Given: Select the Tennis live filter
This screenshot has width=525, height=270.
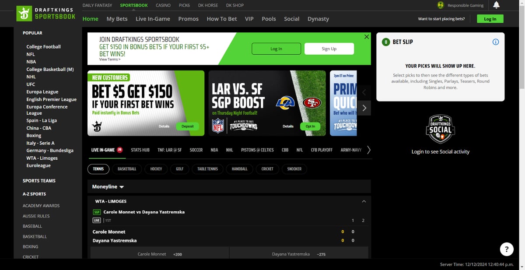Looking at the screenshot, I should pyautogui.click(x=98, y=169).
